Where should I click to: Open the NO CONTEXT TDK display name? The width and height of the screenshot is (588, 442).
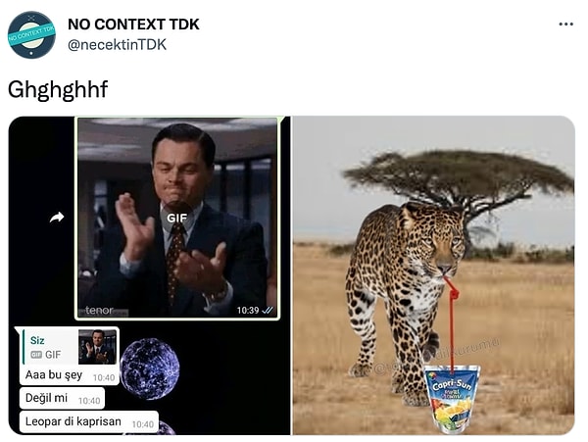pos(133,25)
